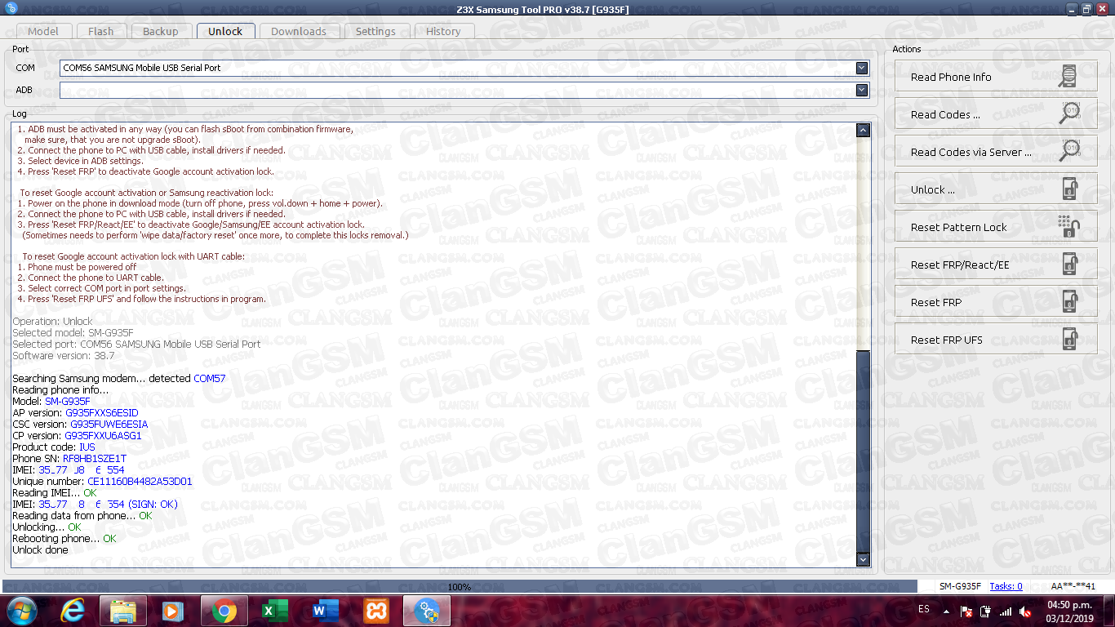This screenshot has width=1115, height=627.
Task: Click Read Phone Info button
Action: point(996,78)
